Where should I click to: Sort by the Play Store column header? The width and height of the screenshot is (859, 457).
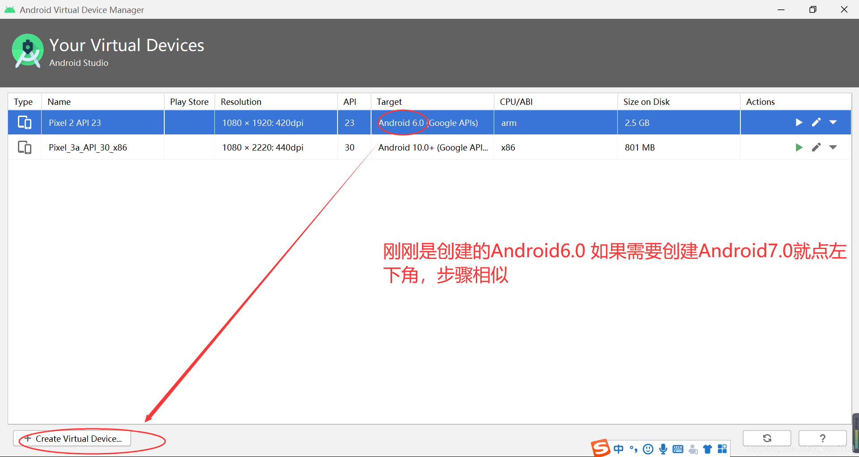coord(189,102)
